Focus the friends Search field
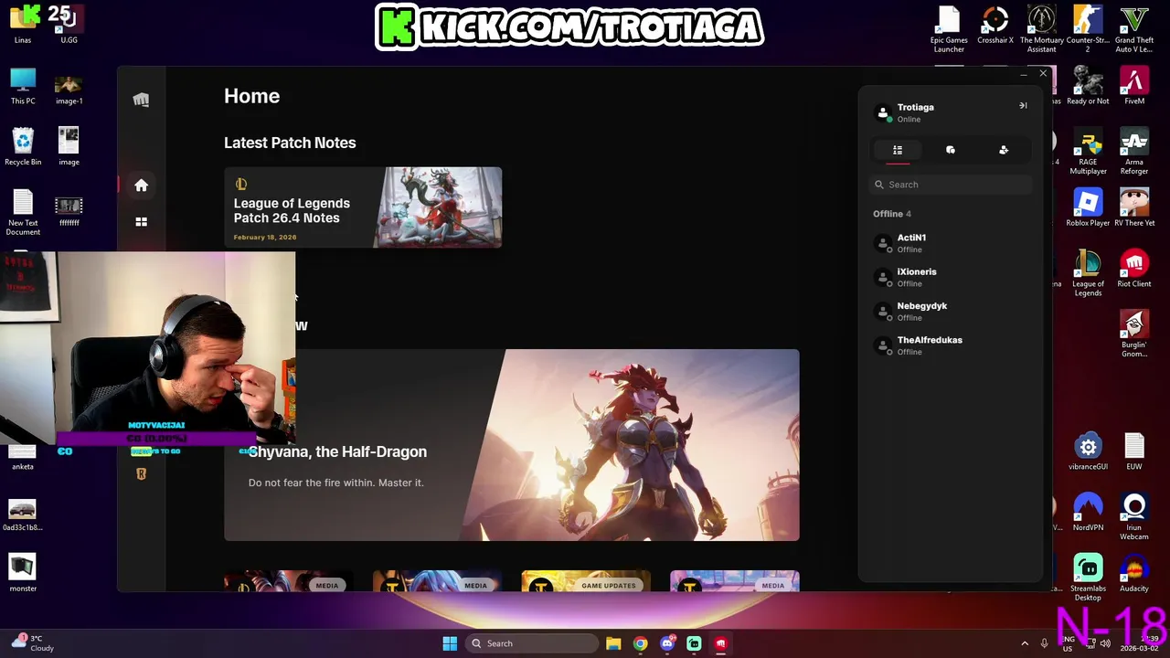Viewport: 1170px width, 658px height. [951, 185]
